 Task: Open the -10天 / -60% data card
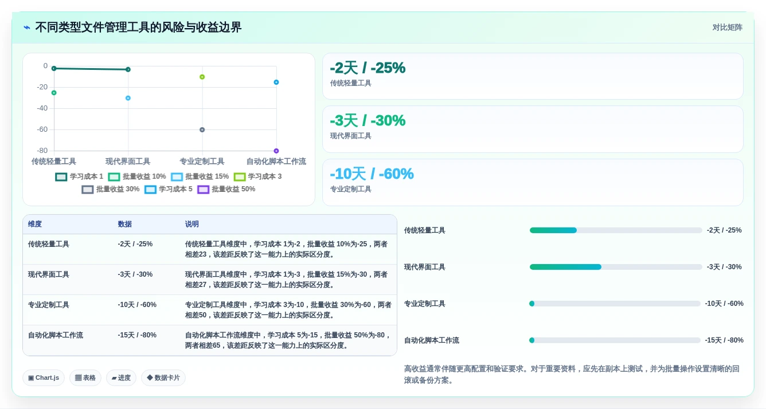533,182
